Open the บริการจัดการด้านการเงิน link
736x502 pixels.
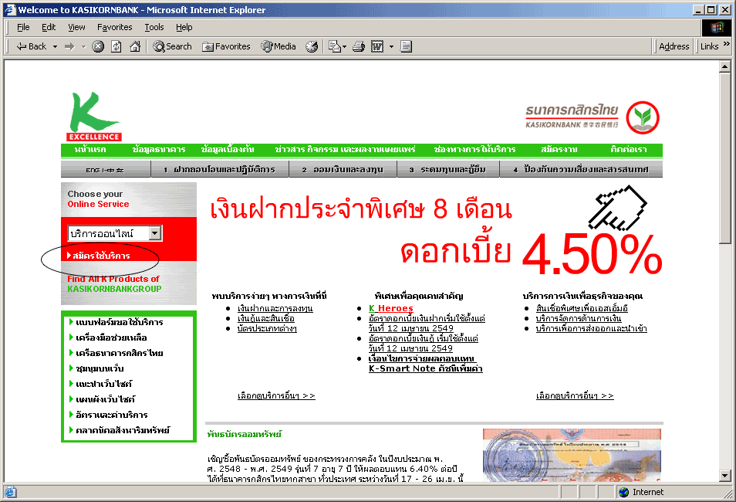pyautogui.click(x=579, y=318)
